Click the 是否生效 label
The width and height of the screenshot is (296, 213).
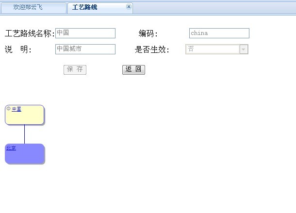click(152, 49)
